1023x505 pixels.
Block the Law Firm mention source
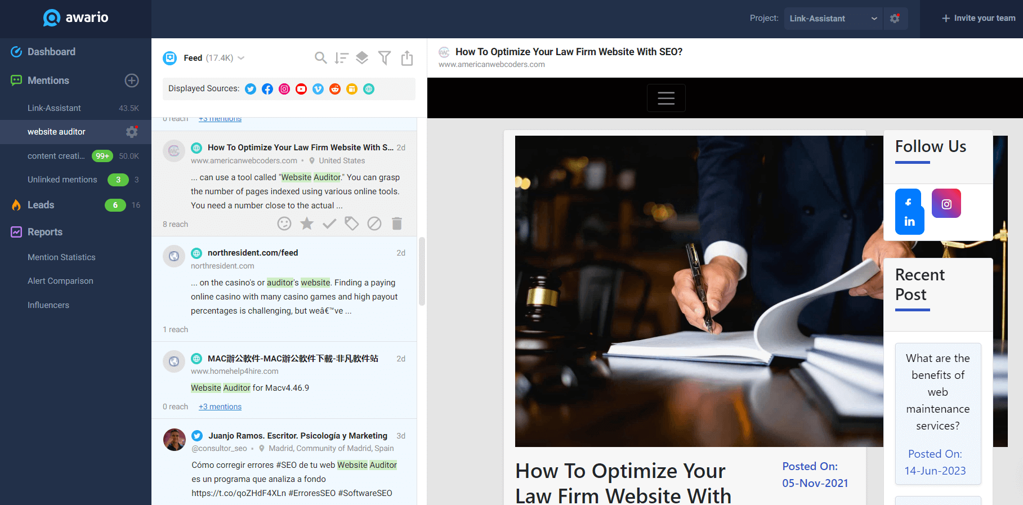pos(374,224)
